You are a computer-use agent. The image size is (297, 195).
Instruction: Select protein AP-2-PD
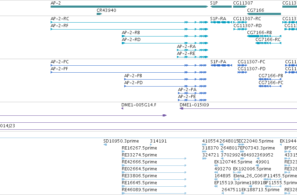pyautogui.click(x=165, y=86)
